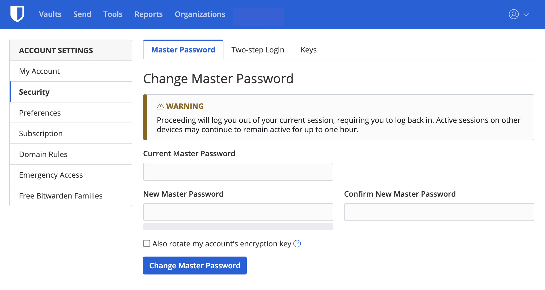The height and width of the screenshot is (290, 545).
Task: Select the Vaults navigation item
Action: click(x=50, y=14)
